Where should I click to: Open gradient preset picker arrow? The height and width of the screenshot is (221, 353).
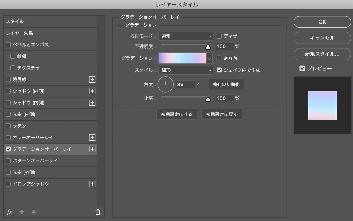pyautogui.click(x=209, y=58)
